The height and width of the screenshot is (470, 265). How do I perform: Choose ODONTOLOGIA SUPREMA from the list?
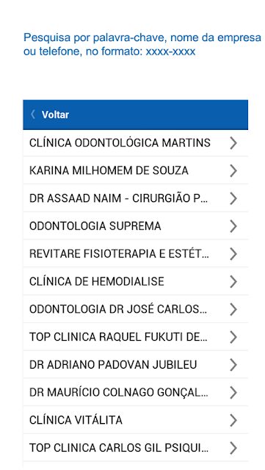pyautogui.click(x=136, y=226)
